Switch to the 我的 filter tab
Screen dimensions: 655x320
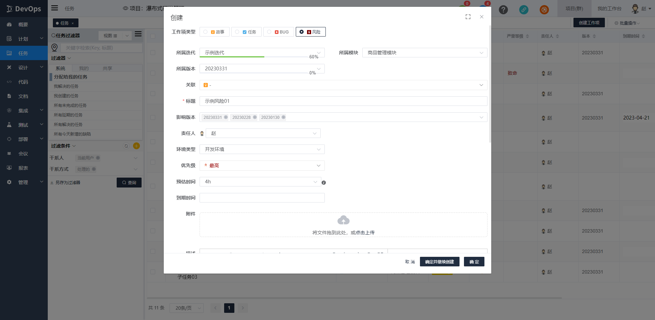(84, 68)
